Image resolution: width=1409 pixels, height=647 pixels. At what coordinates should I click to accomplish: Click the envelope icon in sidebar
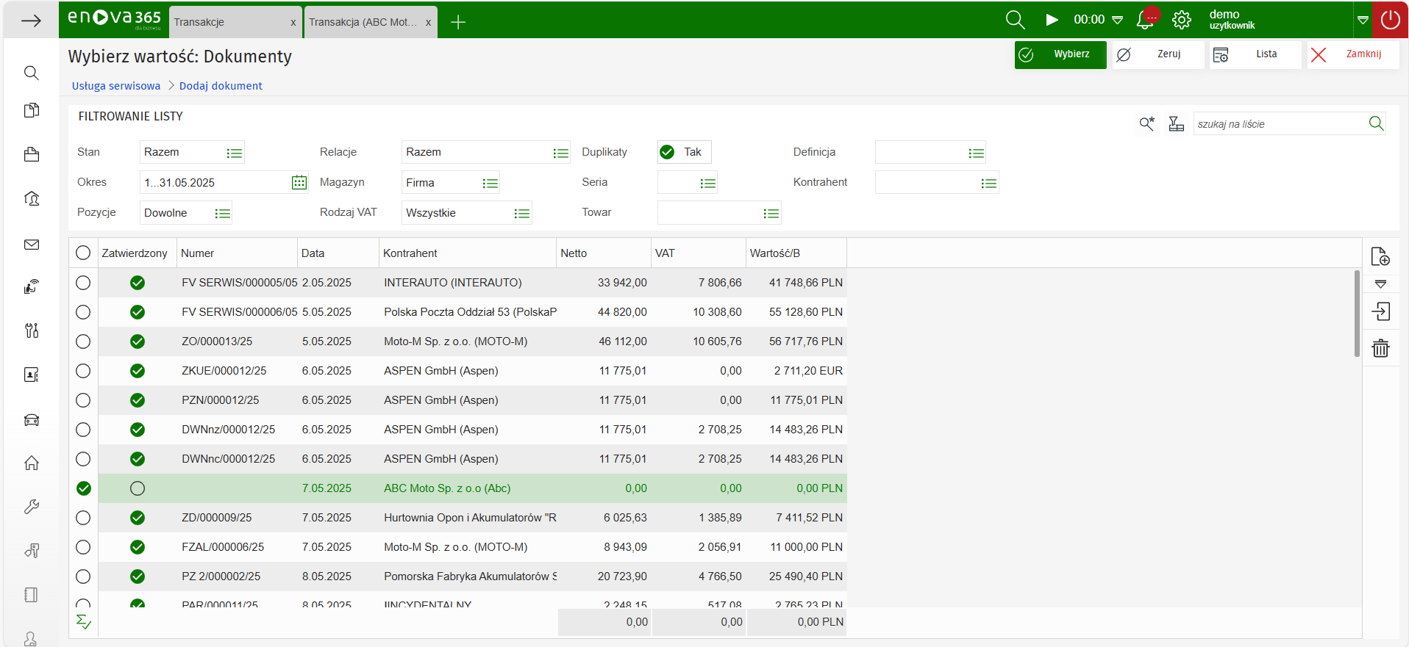coord(32,245)
